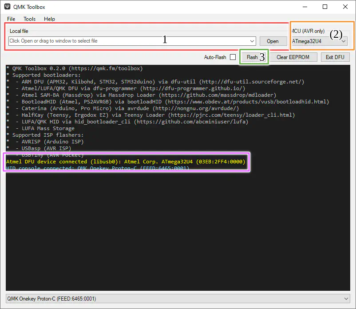
Task: Click the QMK Toolbox app icon in title bar
Action: (8, 7)
